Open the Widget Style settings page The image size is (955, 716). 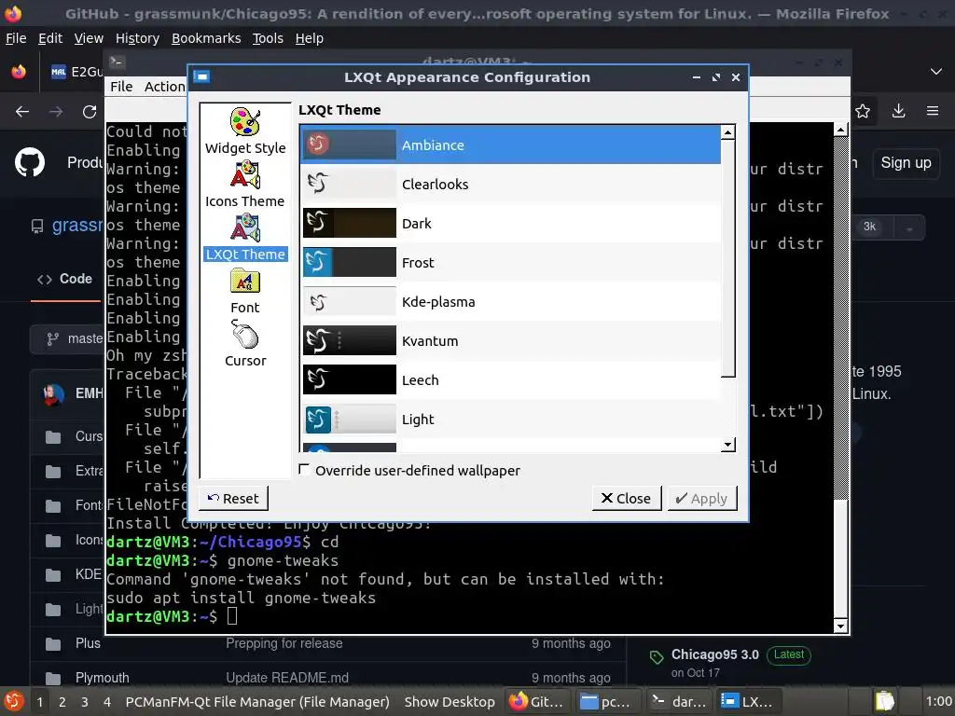[245, 131]
